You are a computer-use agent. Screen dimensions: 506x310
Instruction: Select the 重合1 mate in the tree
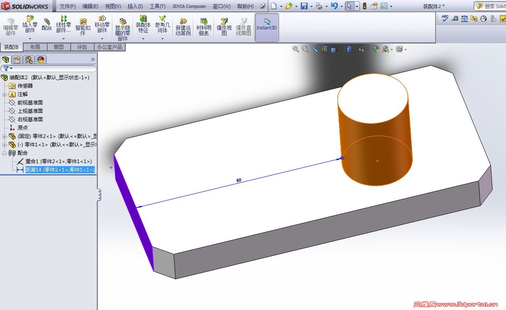[58, 162]
